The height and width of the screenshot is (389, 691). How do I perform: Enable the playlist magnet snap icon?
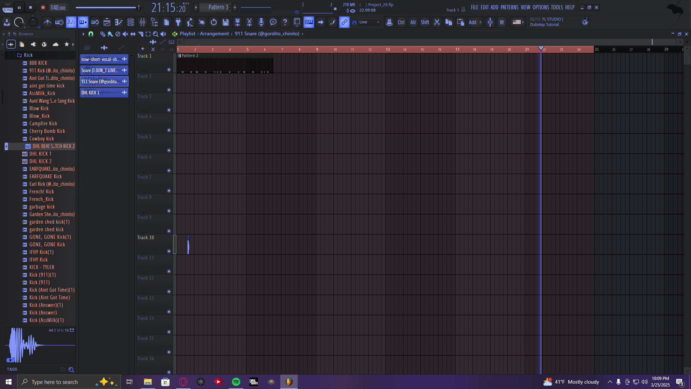pyautogui.click(x=91, y=34)
